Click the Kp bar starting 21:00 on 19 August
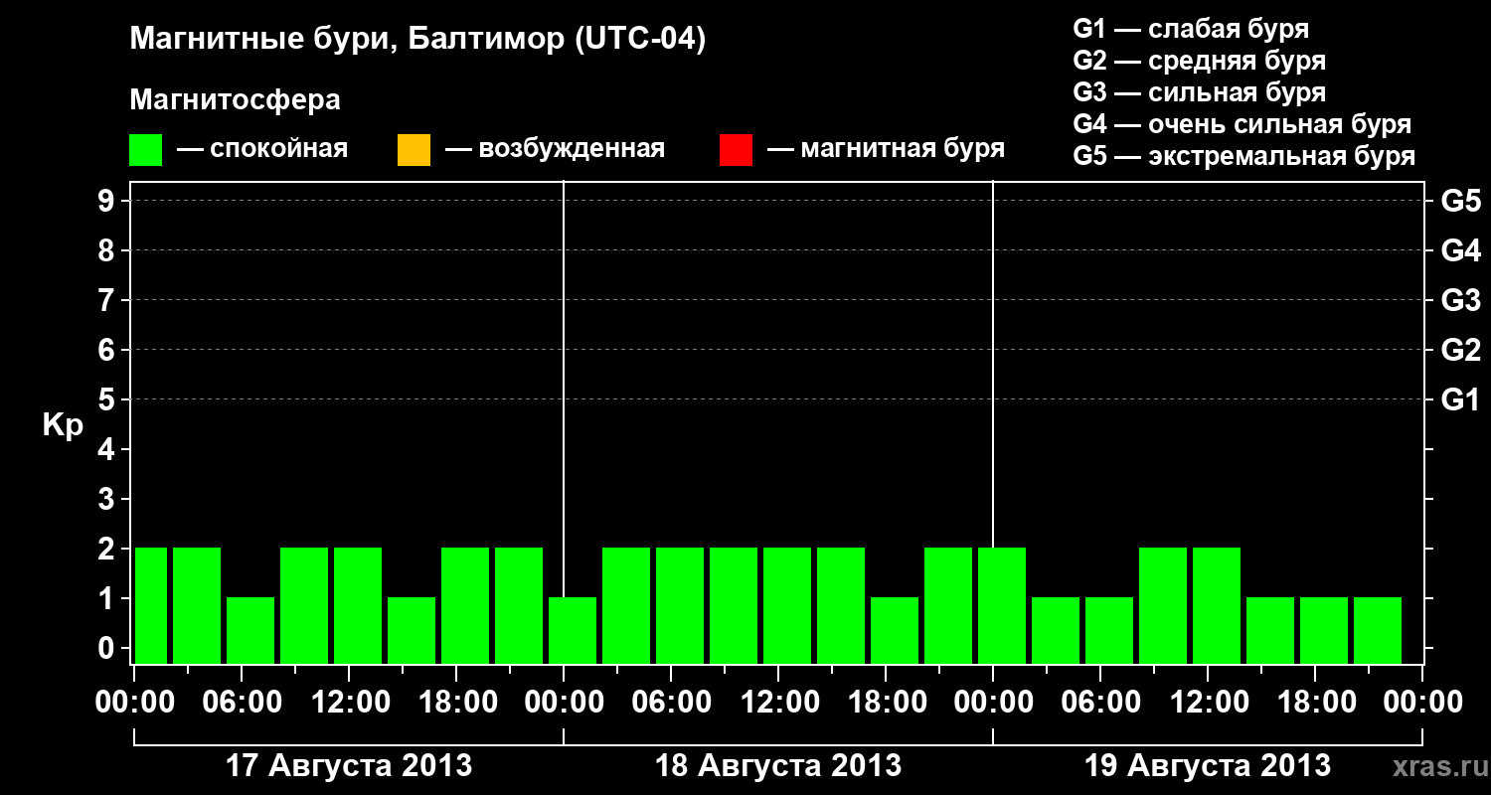The width and height of the screenshot is (1491, 795). pyautogui.click(x=1378, y=630)
